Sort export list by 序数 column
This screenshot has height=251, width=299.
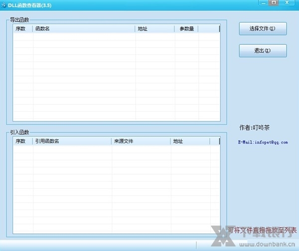[x=23, y=29]
